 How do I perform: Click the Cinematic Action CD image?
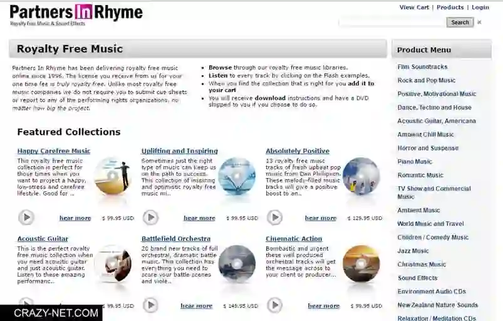click(361, 264)
